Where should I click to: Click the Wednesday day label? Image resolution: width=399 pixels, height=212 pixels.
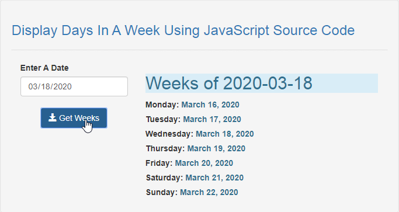tap(169, 134)
